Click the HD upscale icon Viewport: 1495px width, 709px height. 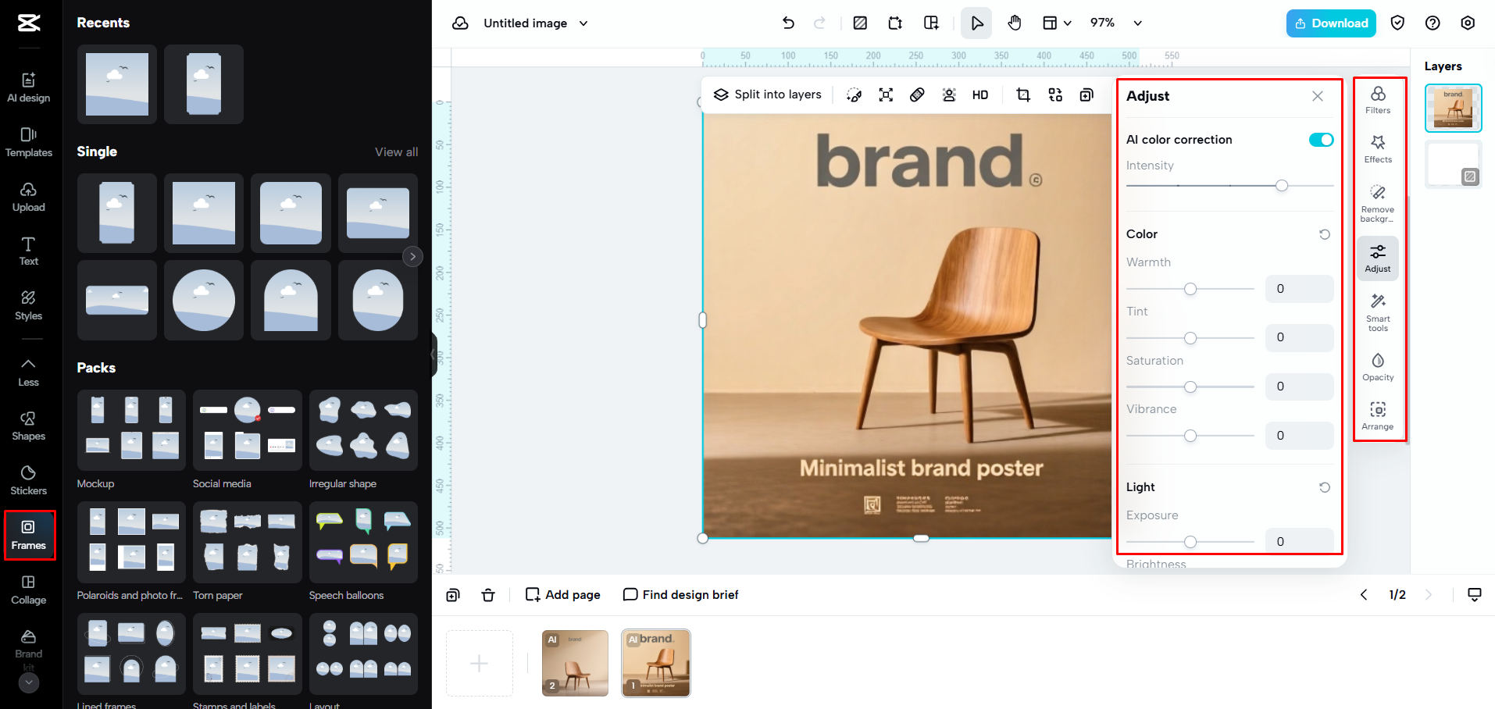point(980,94)
